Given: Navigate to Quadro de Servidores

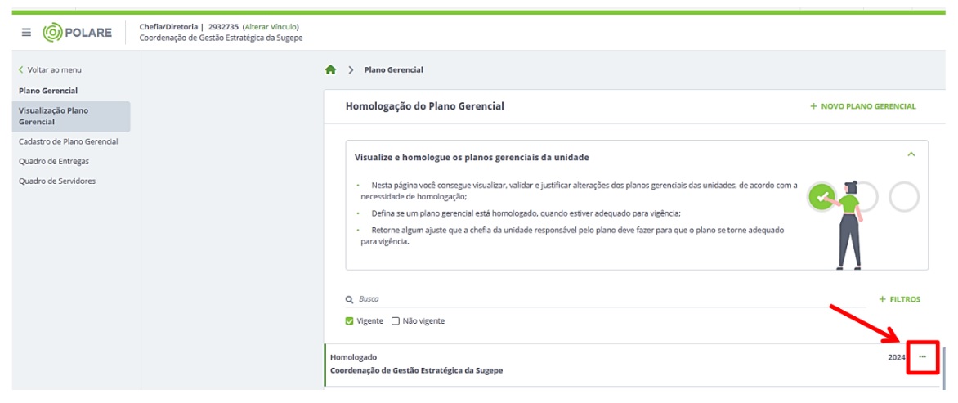Looking at the screenshot, I should coord(57,181).
